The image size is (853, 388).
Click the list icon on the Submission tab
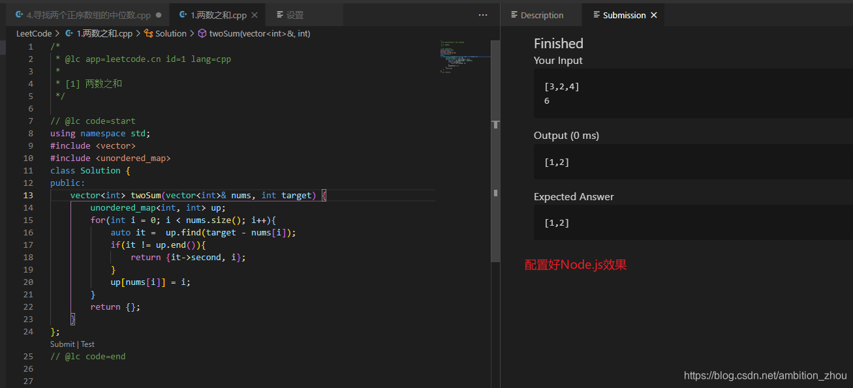(597, 14)
